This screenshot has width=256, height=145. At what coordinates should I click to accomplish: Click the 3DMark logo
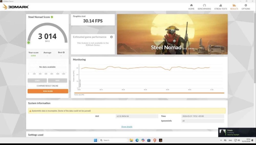coord(16,7)
